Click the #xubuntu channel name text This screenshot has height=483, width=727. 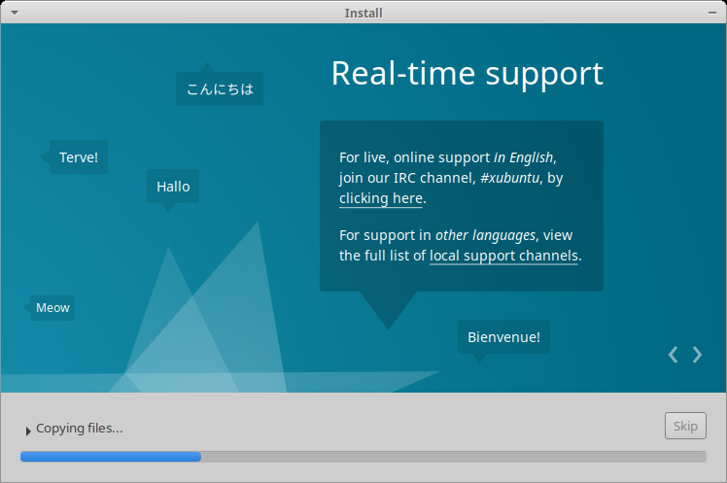(511, 178)
